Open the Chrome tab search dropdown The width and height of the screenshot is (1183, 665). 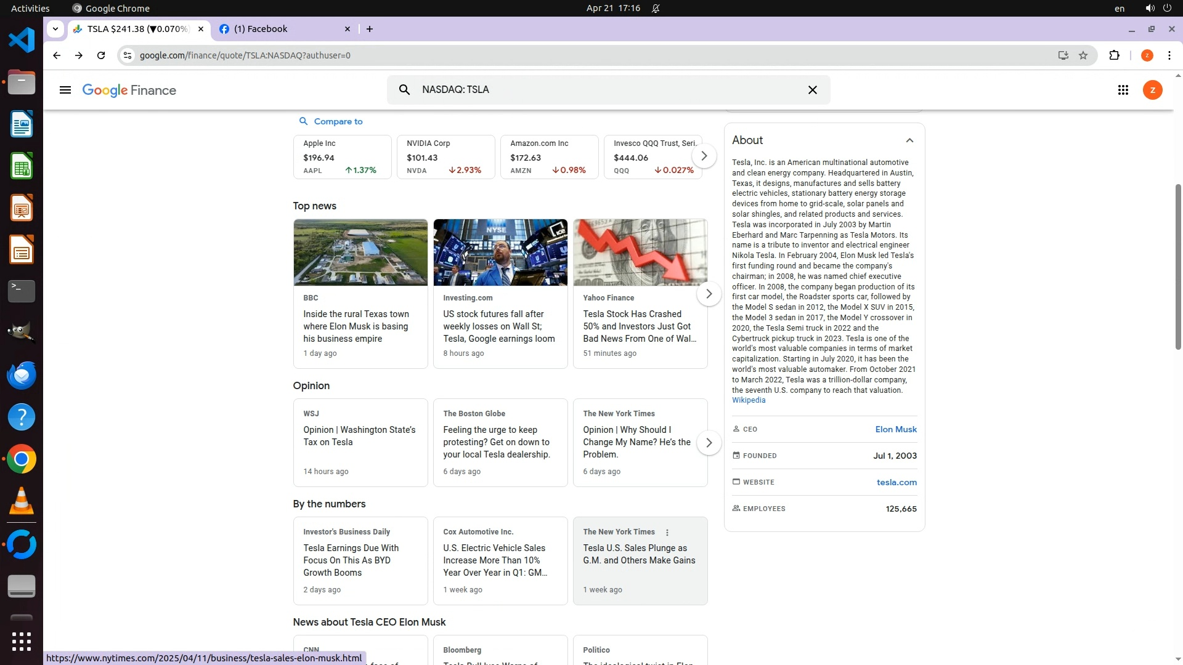(x=55, y=29)
